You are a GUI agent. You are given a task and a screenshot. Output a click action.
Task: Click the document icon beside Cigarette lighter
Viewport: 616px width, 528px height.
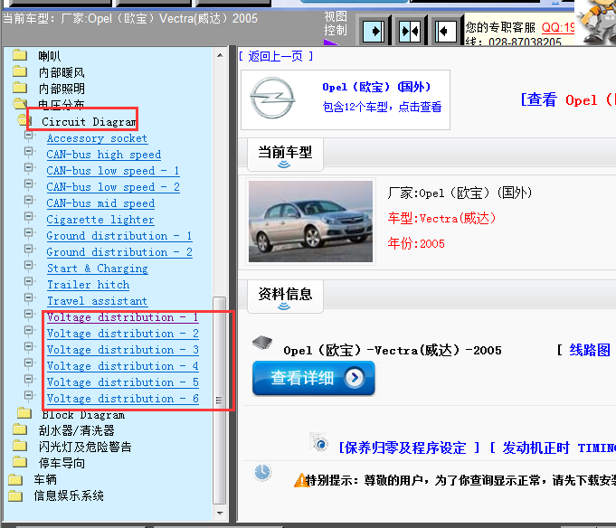click(x=29, y=217)
